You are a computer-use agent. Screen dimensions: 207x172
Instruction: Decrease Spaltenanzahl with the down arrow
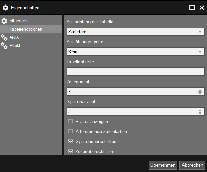(x=200, y=113)
